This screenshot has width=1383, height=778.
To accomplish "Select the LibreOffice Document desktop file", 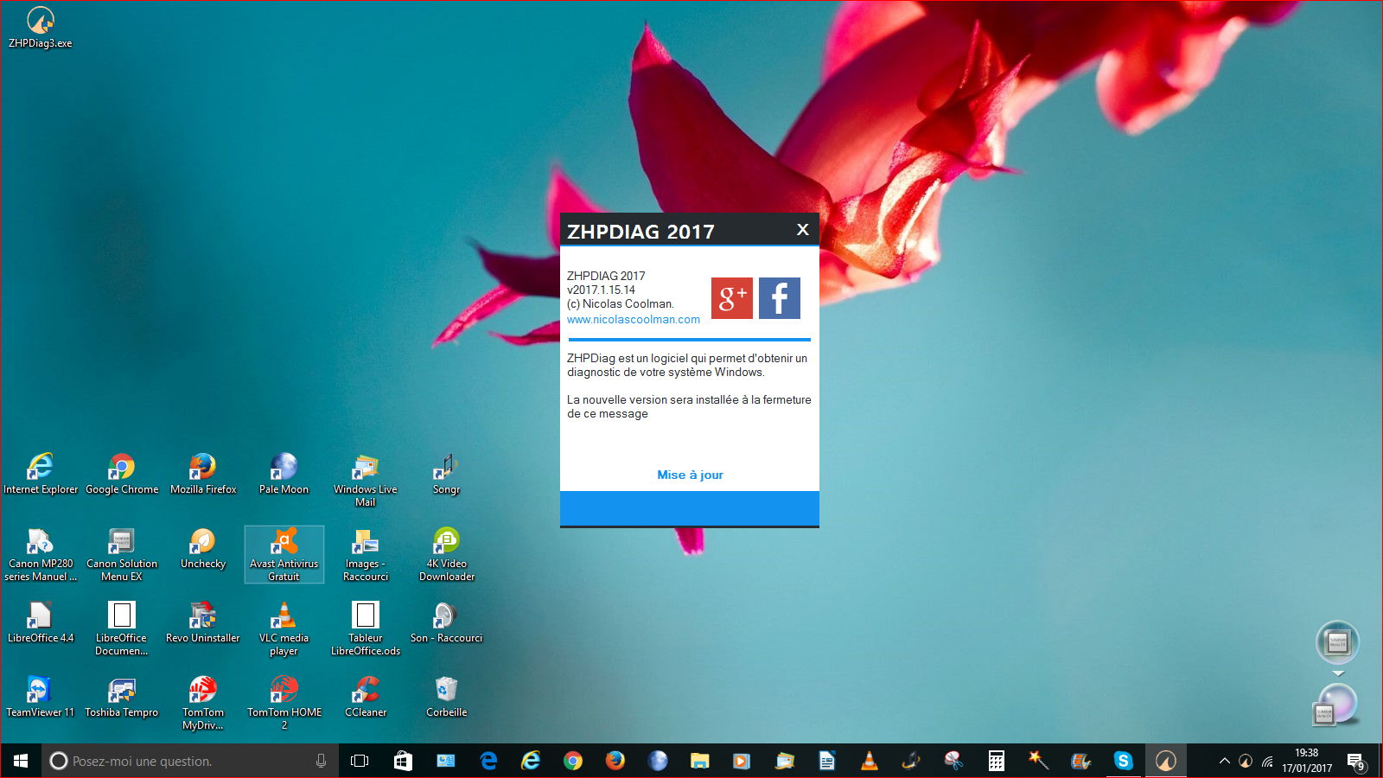I will coord(122,628).
